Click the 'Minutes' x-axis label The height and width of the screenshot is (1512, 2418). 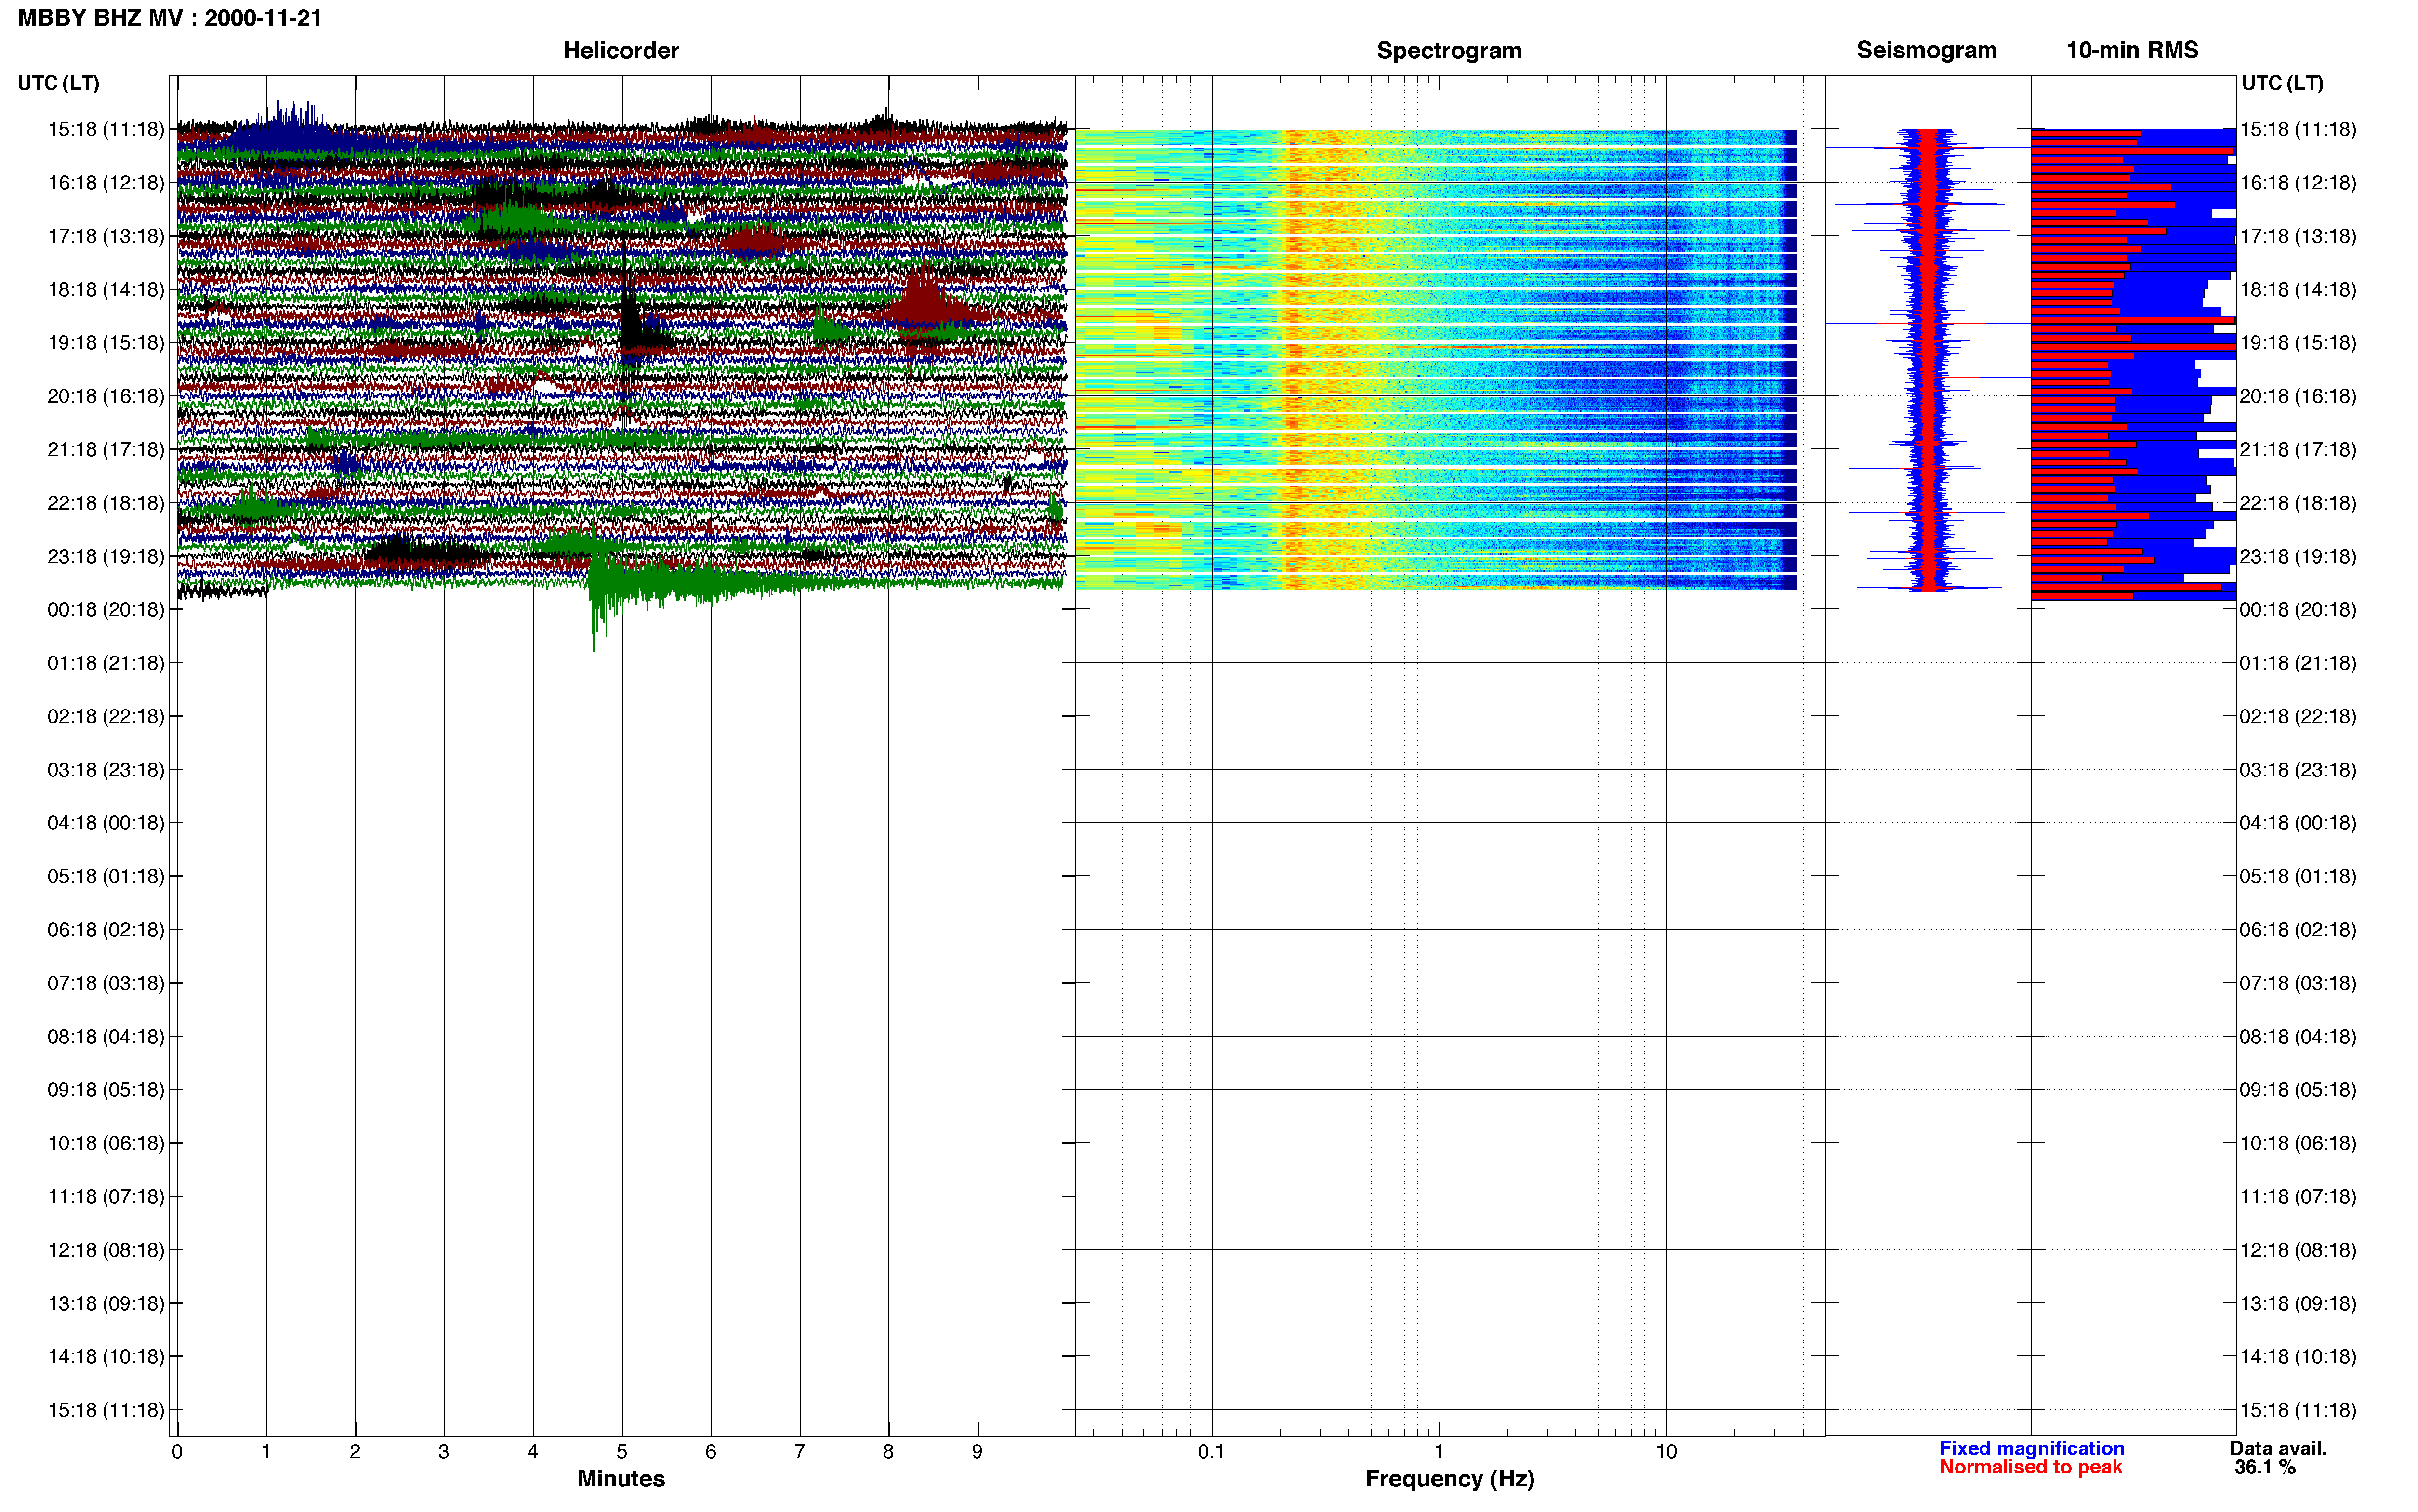tap(621, 1478)
